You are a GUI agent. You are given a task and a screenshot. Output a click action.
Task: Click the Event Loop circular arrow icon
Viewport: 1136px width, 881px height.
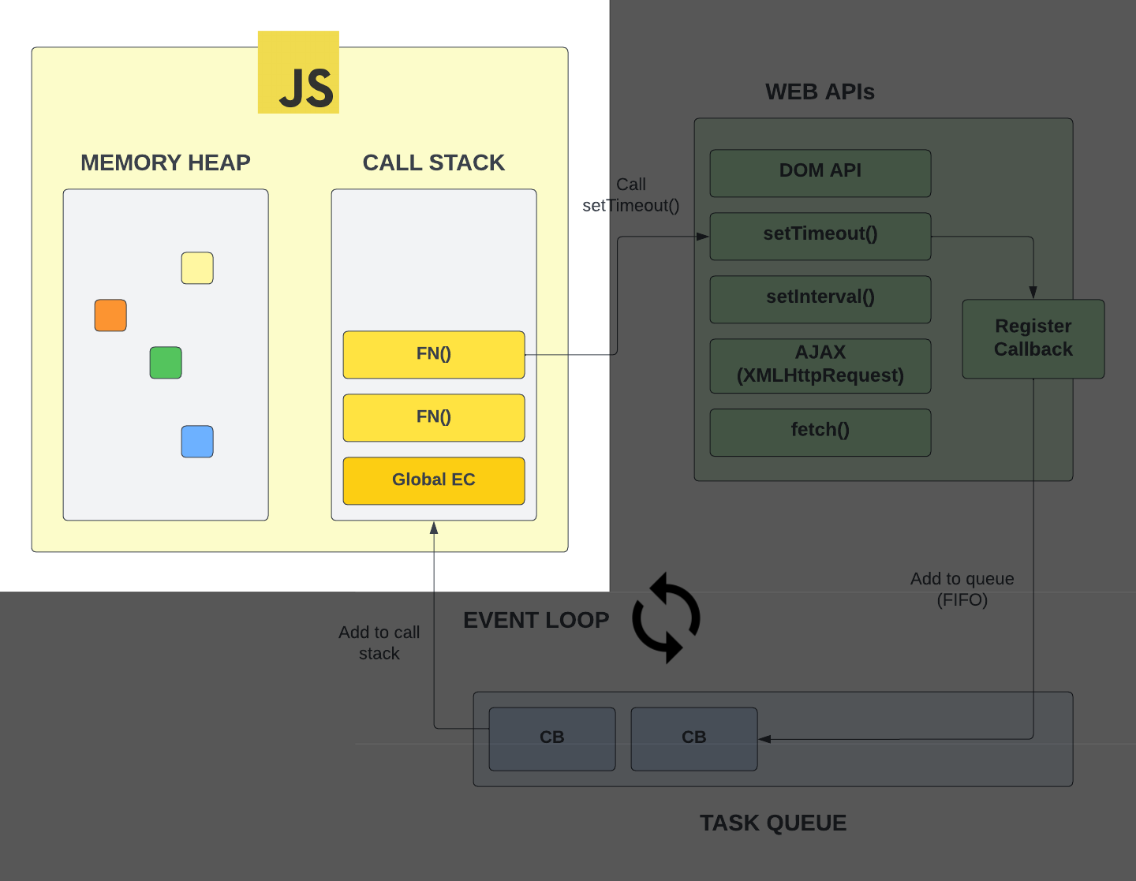pyautogui.click(x=666, y=619)
